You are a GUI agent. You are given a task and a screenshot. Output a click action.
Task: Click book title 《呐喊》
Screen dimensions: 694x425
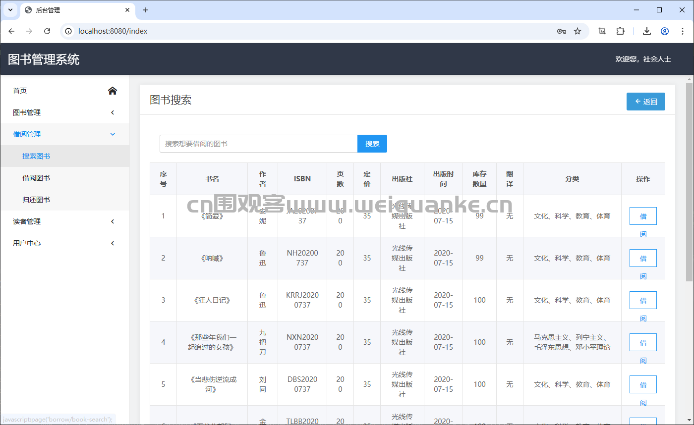212,258
